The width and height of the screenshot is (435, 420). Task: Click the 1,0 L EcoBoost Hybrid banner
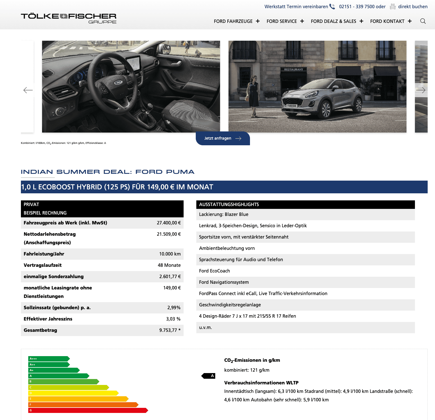click(x=224, y=187)
